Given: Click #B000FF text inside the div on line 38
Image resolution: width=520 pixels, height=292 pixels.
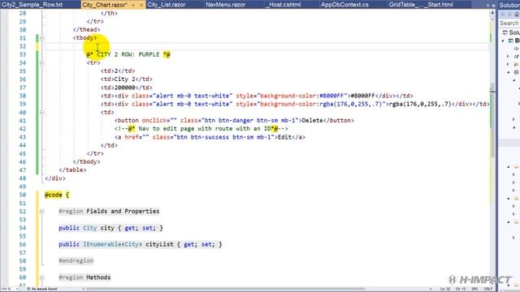Looking at the screenshot, I should (362, 96).
